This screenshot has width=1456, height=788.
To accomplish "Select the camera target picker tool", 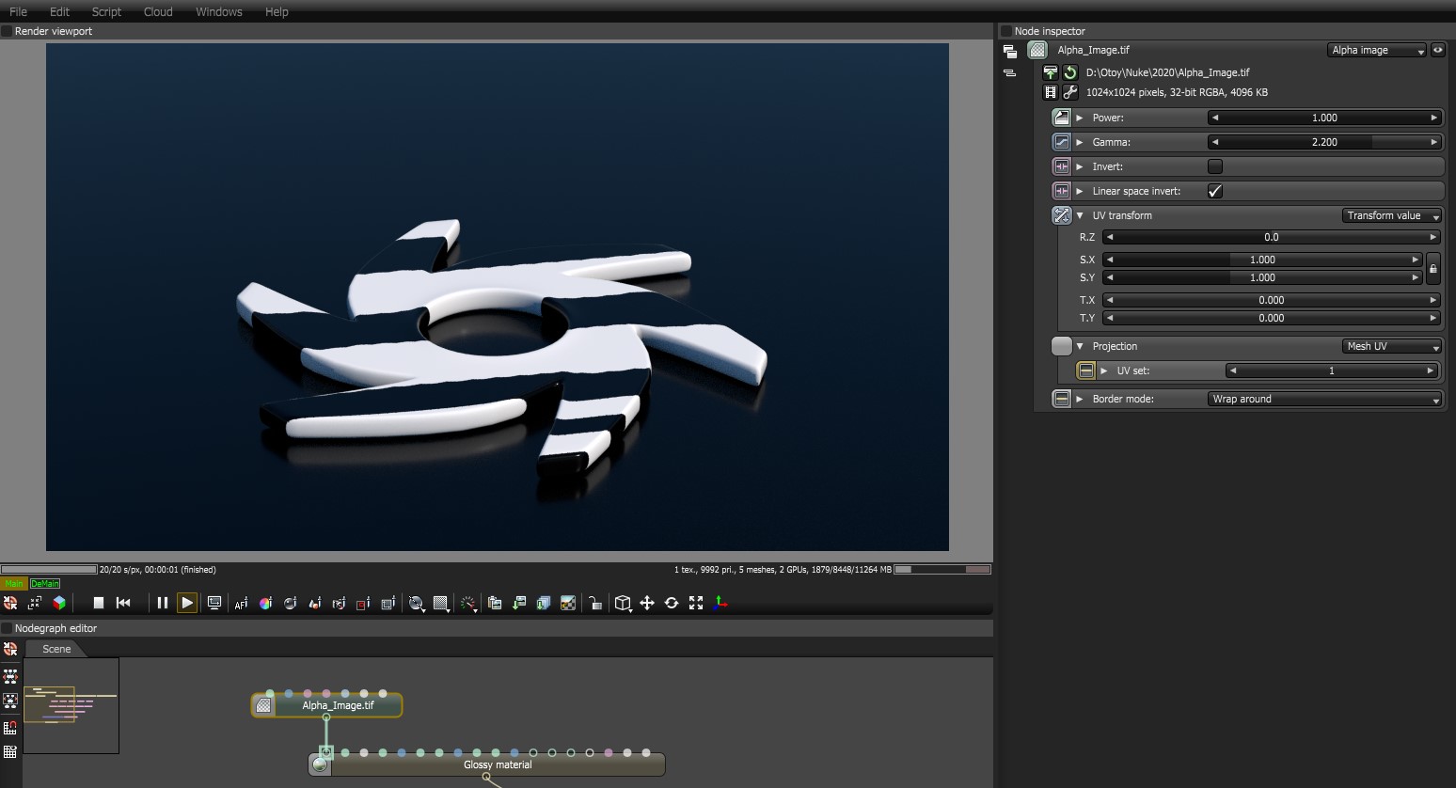I will [339, 604].
